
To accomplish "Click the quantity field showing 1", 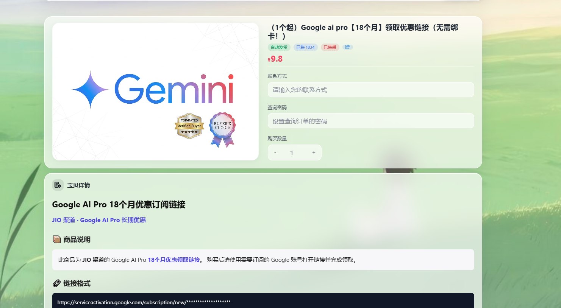I will click(292, 152).
